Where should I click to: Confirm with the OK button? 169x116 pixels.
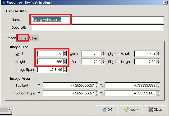coord(107,109)
